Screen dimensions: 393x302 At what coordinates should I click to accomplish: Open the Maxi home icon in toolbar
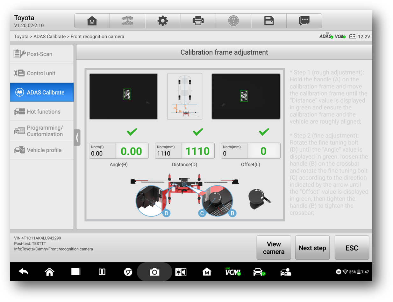coord(92,21)
